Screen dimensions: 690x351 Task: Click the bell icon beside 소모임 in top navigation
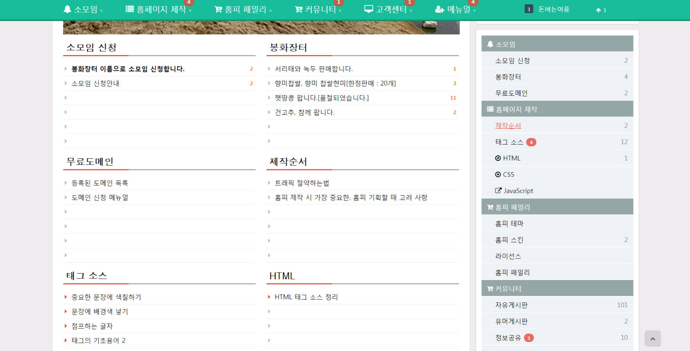(67, 9)
